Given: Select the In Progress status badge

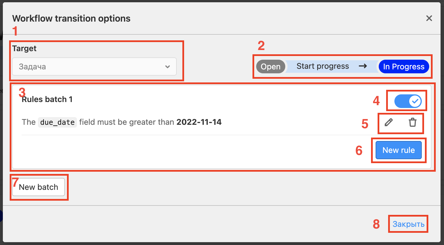Looking at the screenshot, I should tap(404, 67).
